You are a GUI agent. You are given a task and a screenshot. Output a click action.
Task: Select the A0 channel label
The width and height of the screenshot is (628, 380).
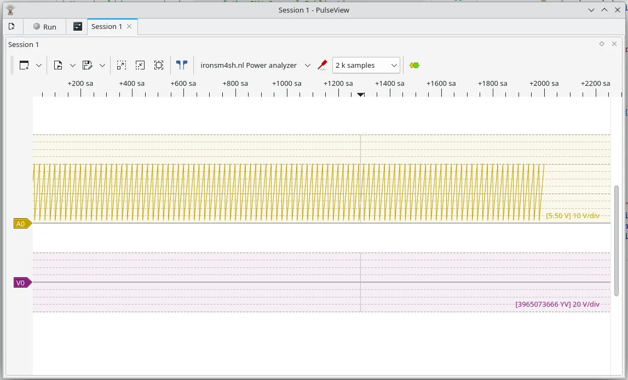click(21, 224)
